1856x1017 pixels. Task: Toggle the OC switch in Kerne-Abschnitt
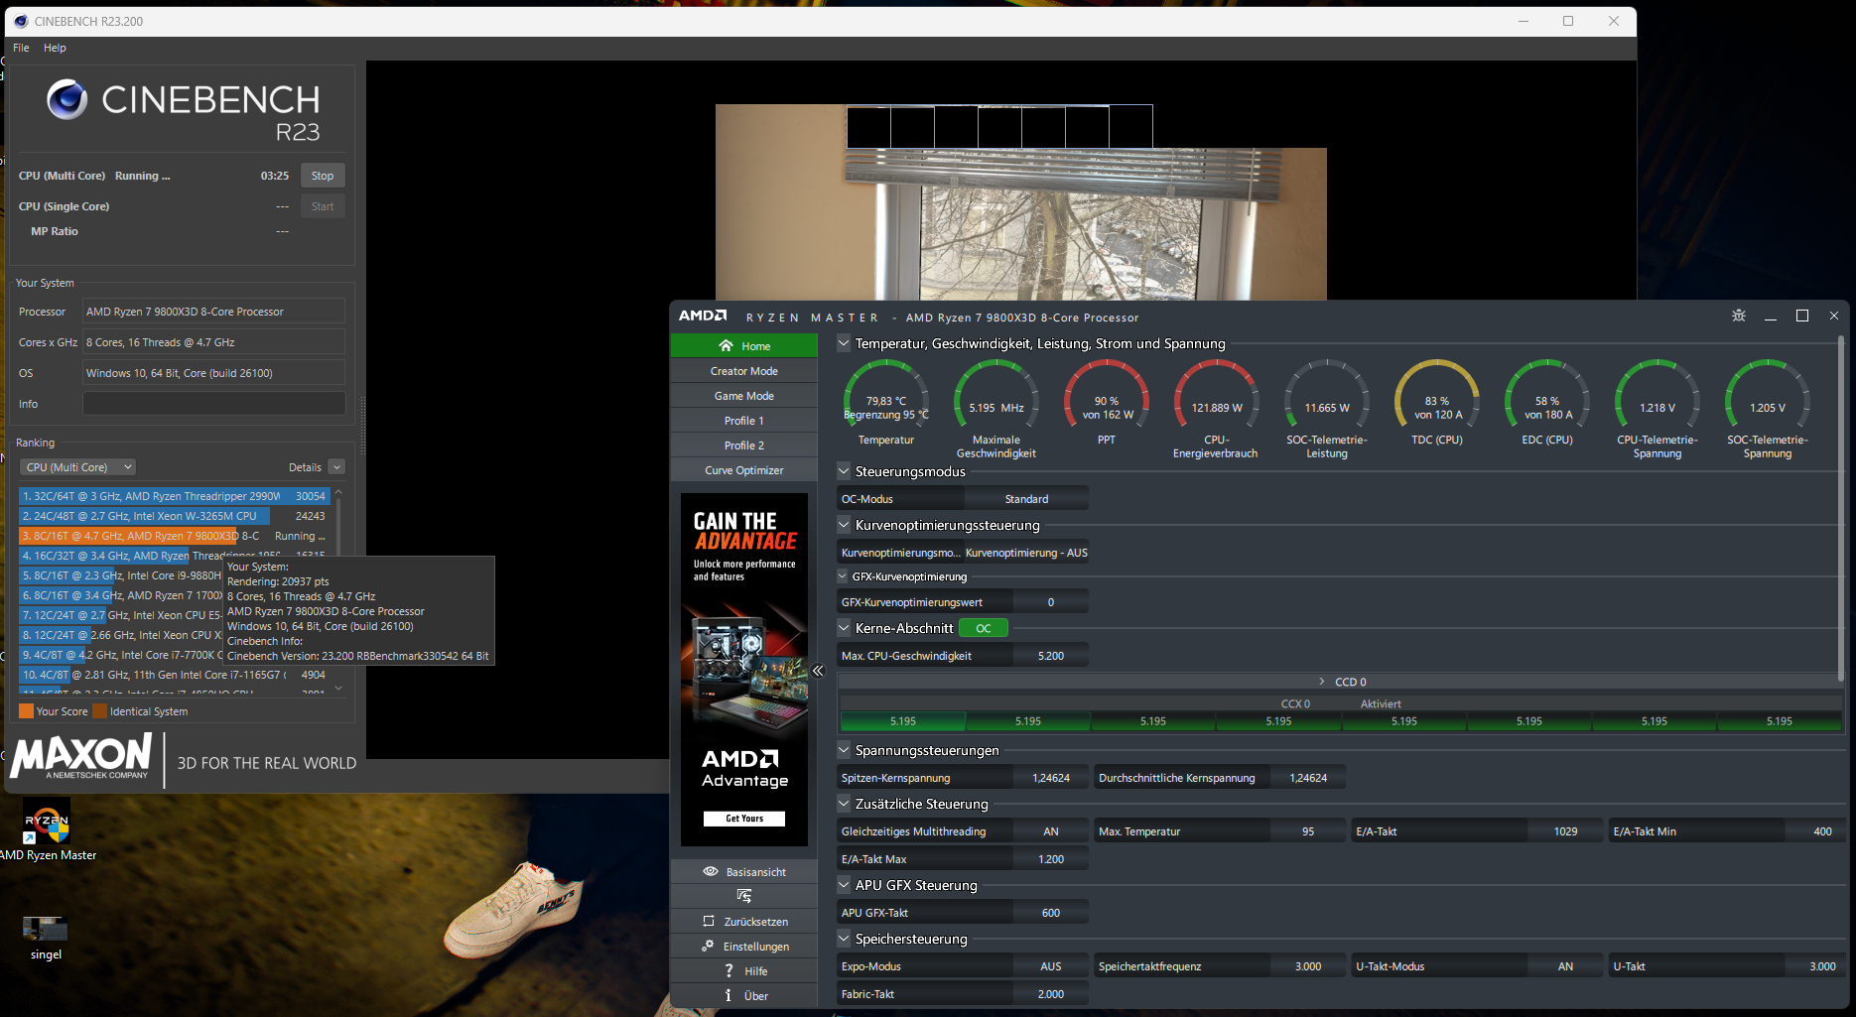tap(984, 628)
